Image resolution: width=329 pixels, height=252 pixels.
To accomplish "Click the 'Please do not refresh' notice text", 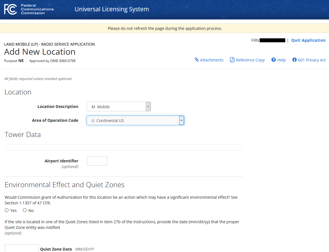I will click(x=165, y=28).
